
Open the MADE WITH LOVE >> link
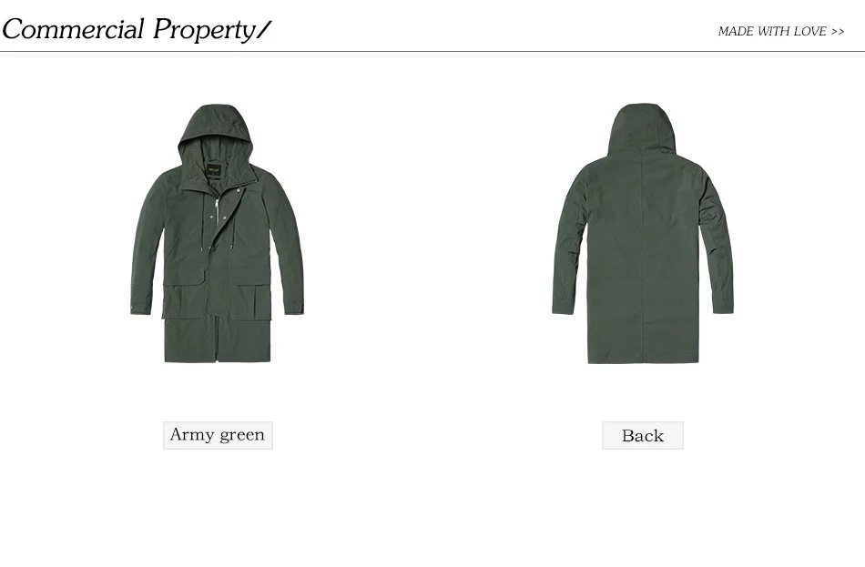(x=780, y=32)
